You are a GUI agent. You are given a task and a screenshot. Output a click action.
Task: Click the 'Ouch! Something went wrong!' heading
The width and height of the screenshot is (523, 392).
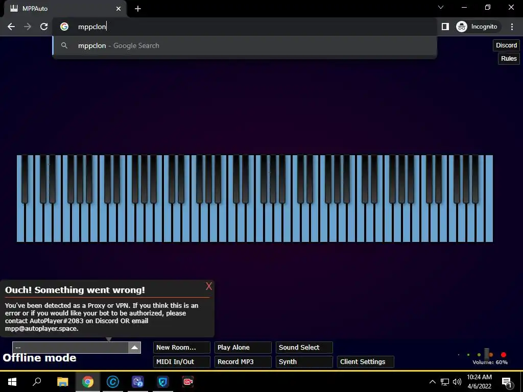pyautogui.click(x=75, y=290)
